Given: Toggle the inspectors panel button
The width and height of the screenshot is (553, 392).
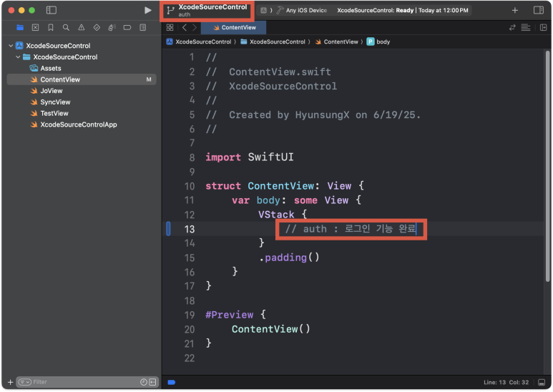Looking at the screenshot, I should click(539, 10).
